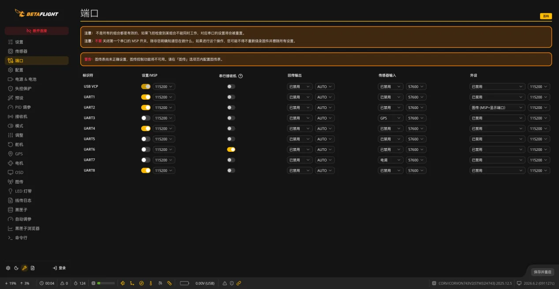Enable MSP switch on UART3
Viewport: 559px width, 289px height.
[146, 118]
